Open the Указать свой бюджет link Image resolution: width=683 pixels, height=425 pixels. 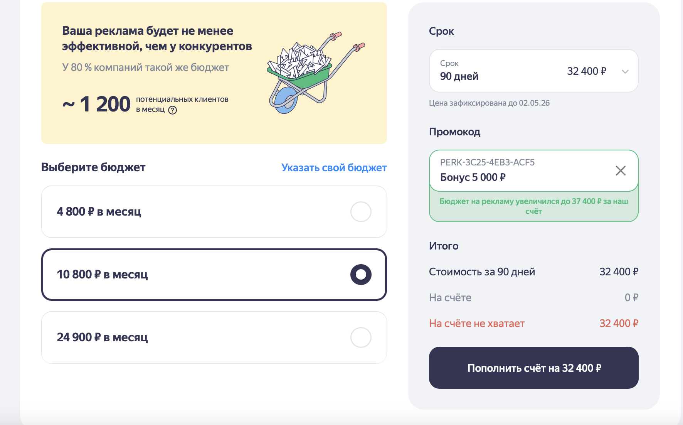coord(334,168)
